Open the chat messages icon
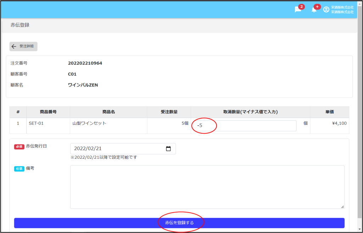Viewport: 363px width, 233px height. tap(298, 10)
